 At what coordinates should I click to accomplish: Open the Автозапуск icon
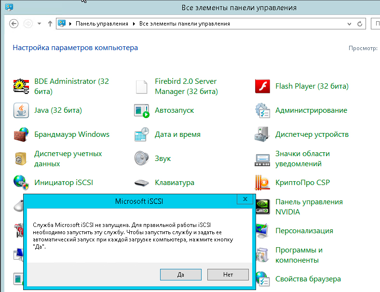point(141,111)
